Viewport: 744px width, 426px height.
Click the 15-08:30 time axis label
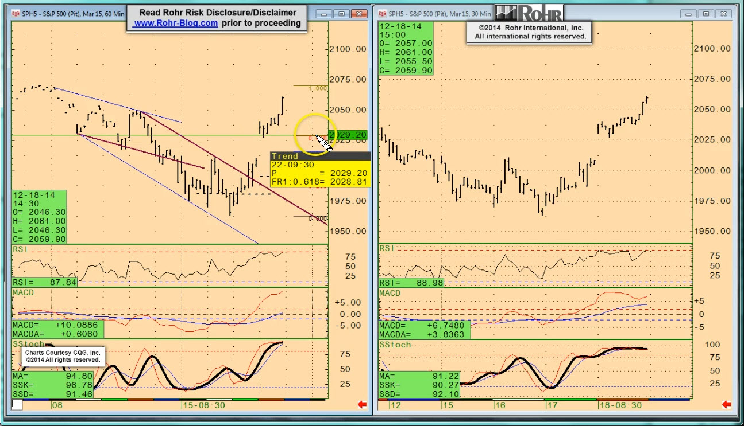203,405
